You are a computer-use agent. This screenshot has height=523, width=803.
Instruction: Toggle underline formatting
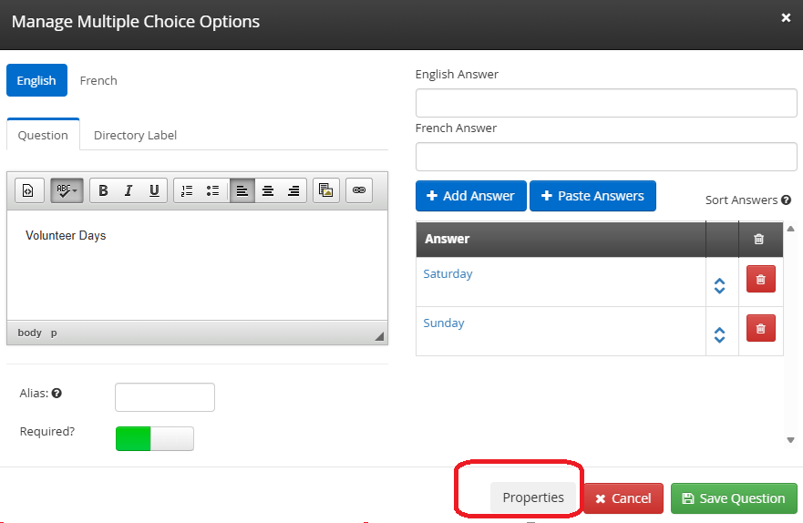154,190
